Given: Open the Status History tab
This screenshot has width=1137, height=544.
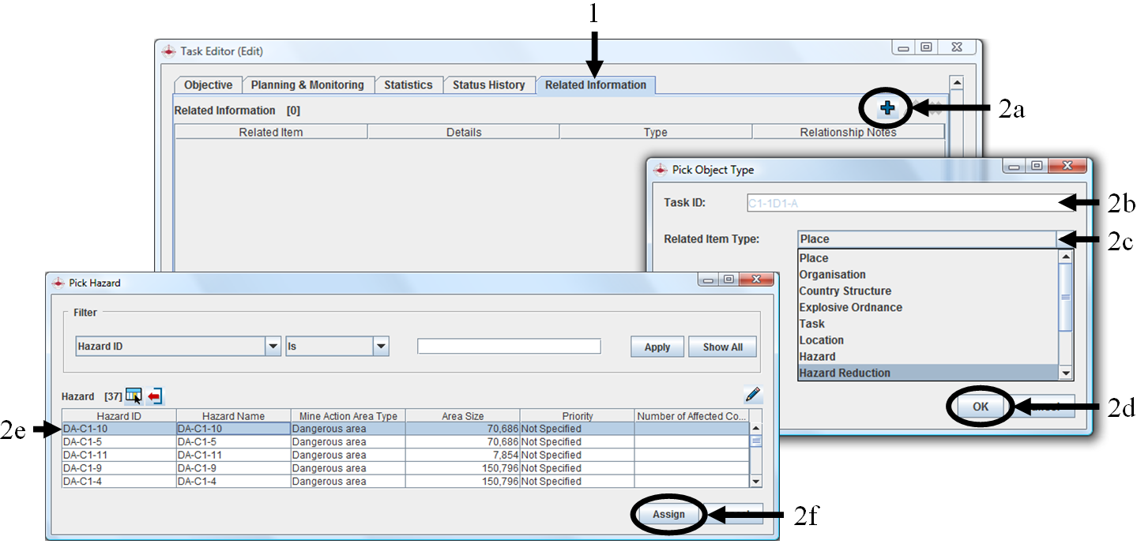Looking at the screenshot, I should 488,85.
